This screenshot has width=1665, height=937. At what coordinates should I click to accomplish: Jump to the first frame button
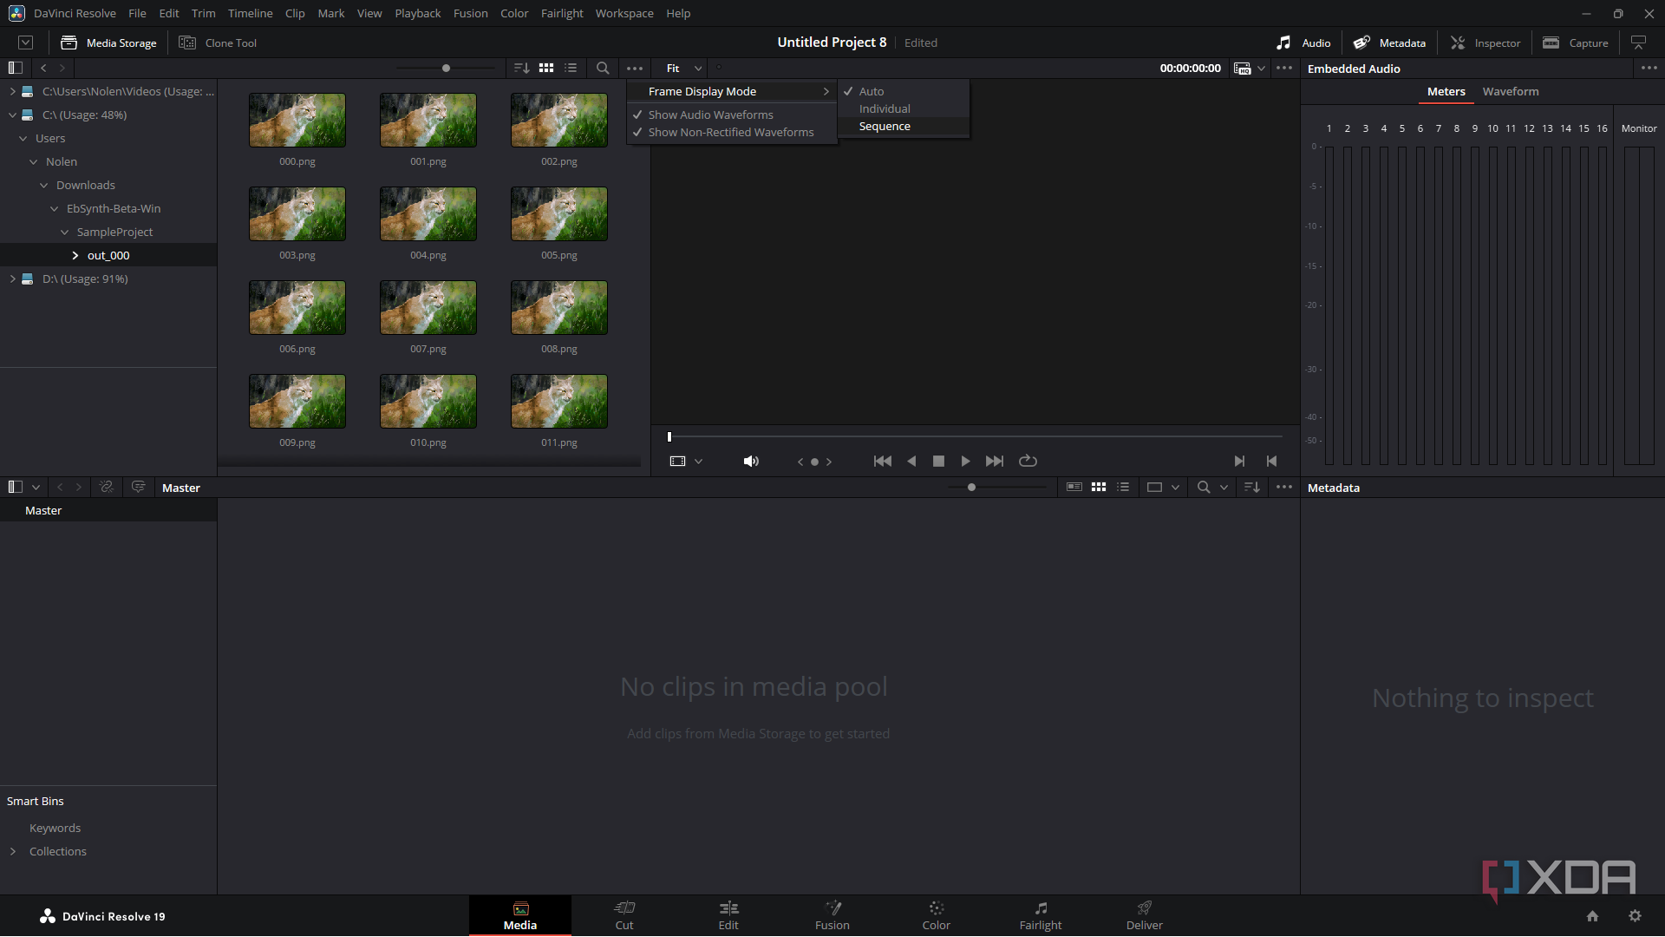[883, 462]
